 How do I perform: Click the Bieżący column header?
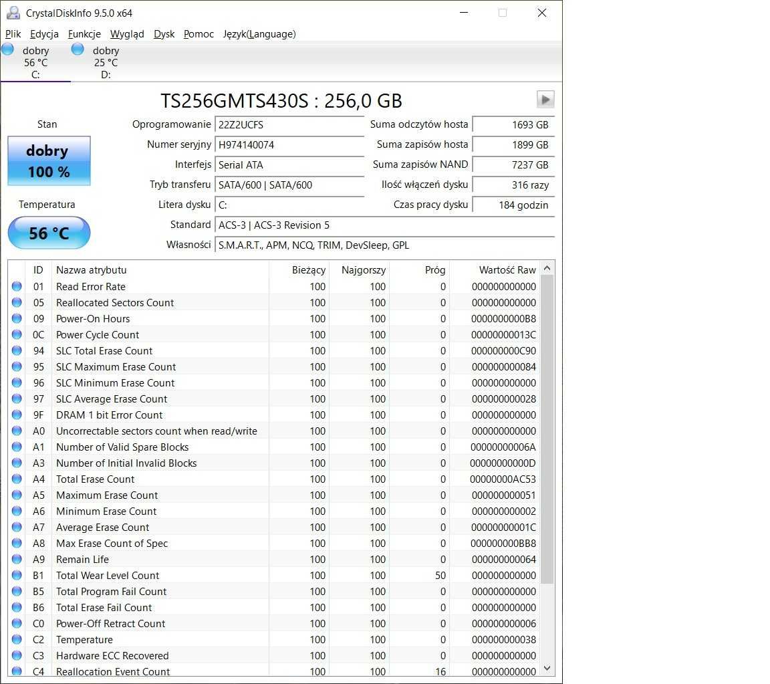pyautogui.click(x=299, y=269)
